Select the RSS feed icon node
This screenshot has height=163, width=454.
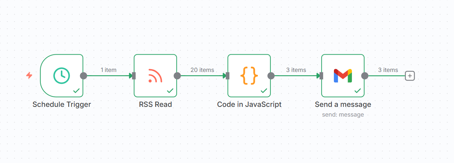[x=155, y=76]
